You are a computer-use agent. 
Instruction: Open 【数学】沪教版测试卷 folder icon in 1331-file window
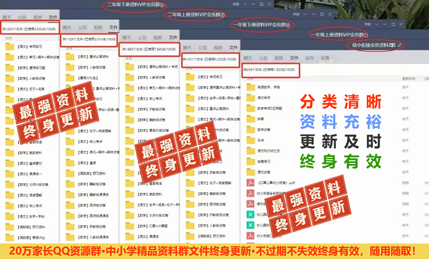point(190,215)
